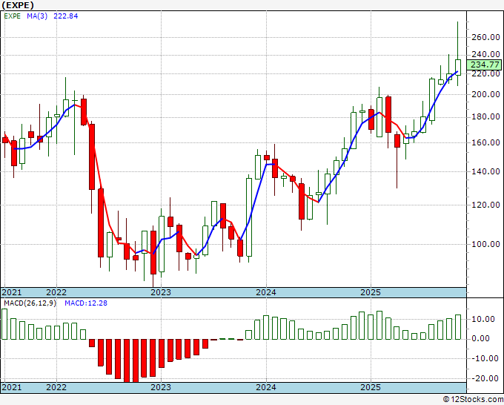Click the 0.00 MACD axis label

[481, 338]
